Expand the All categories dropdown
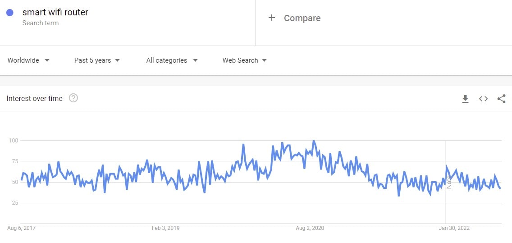512x243 pixels. pos(172,60)
